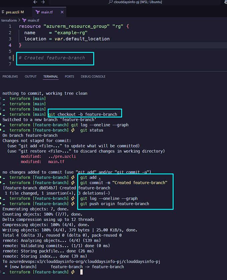Click the closing brace on line 4
Screen dimensions: 227x280
tap(20, 45)
